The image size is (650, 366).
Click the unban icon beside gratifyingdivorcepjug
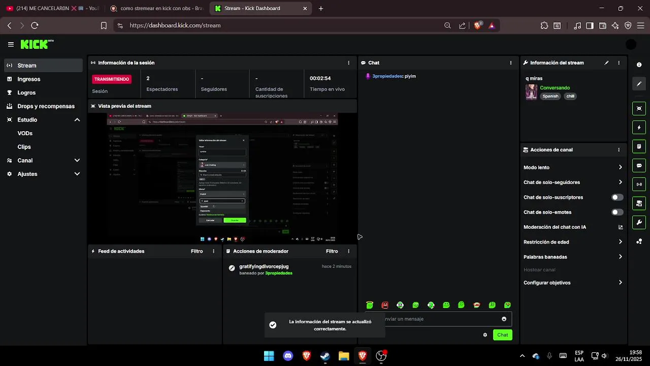(232, 268)
